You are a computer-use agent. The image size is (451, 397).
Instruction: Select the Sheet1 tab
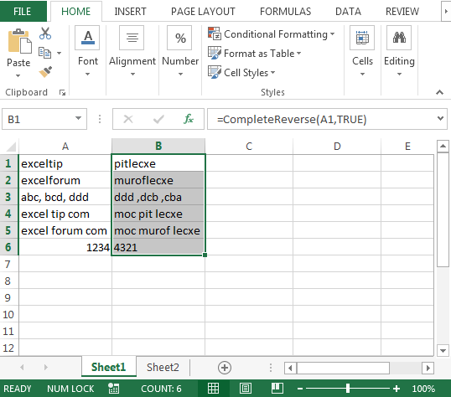tap(109, 367)
